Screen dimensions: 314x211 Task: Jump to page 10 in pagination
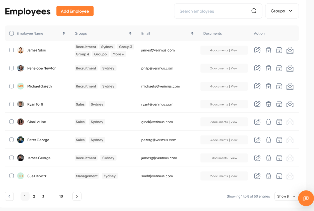tap(61, 196)
